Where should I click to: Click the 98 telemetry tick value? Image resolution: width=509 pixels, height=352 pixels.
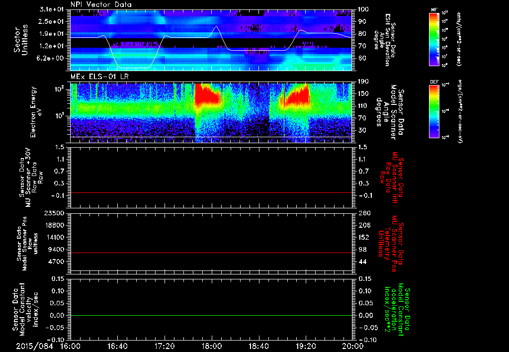click(362, 250)
